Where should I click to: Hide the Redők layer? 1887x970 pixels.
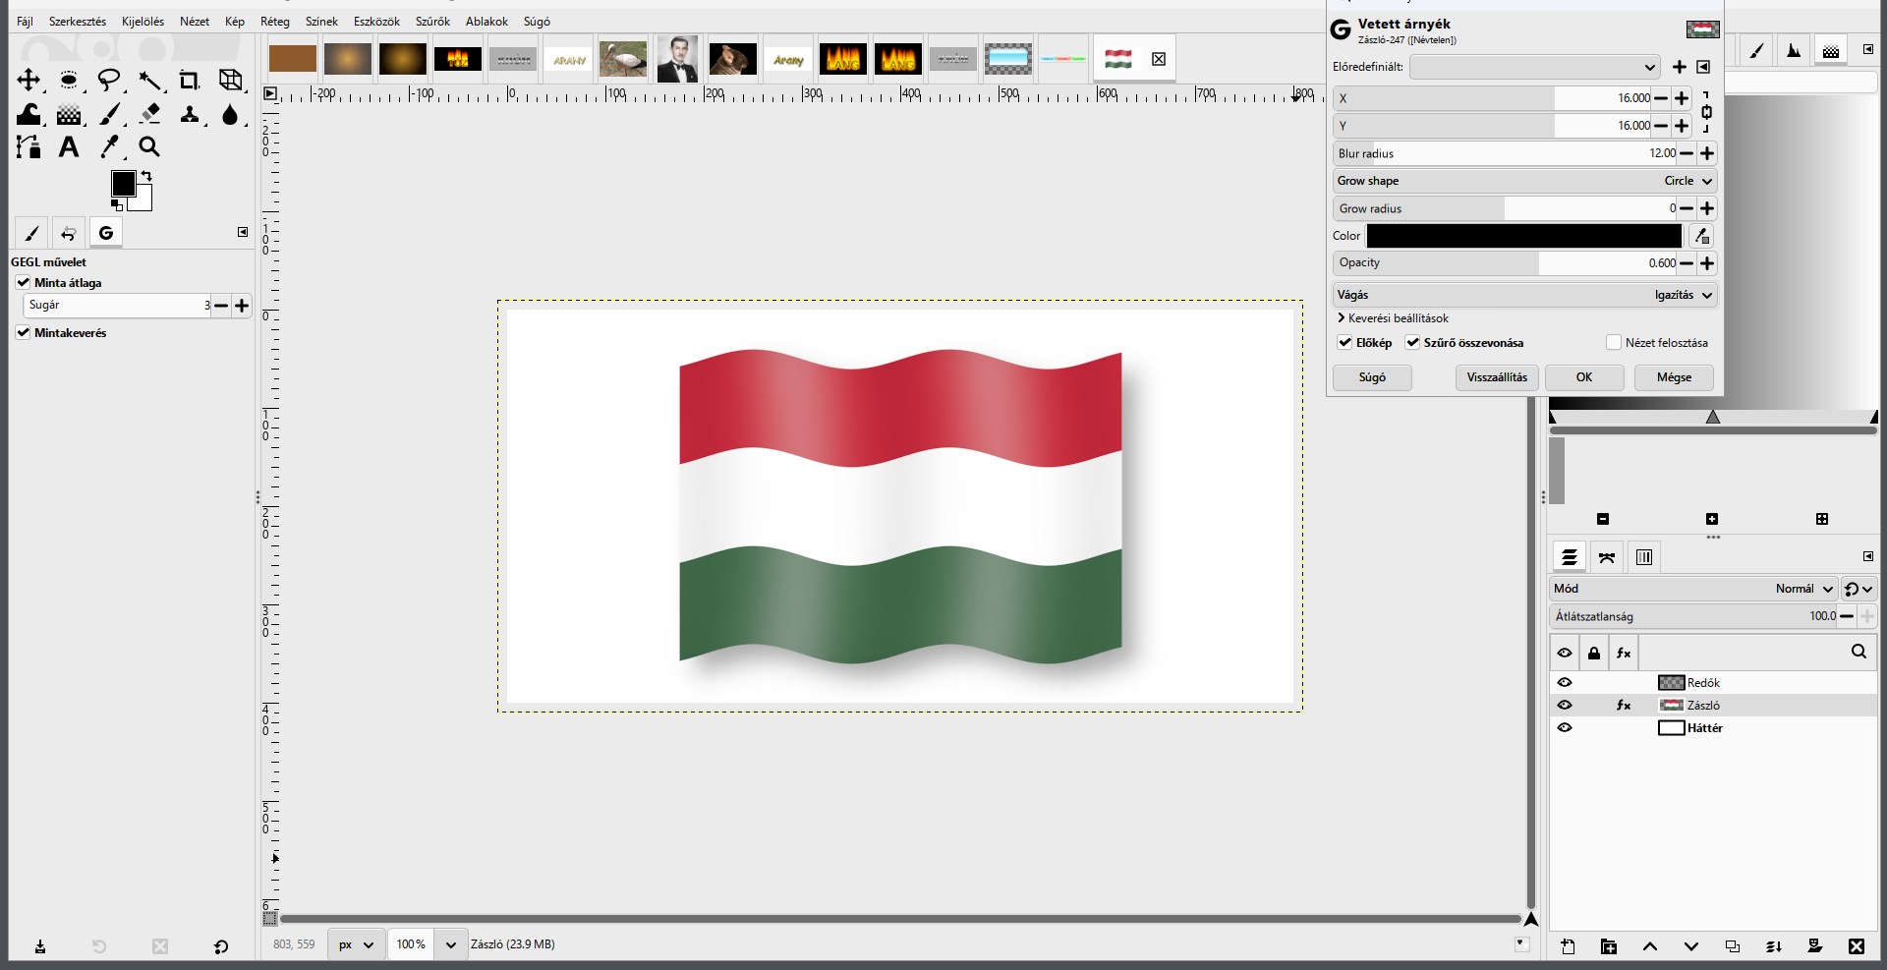(x=1565, y=682)
